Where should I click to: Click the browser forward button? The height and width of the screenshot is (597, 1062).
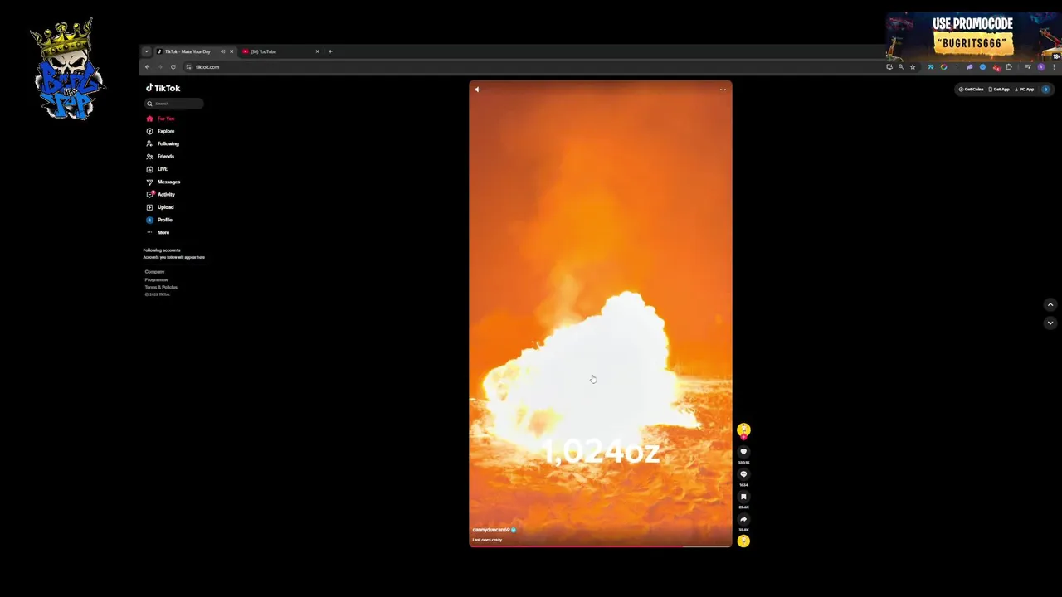160,67
